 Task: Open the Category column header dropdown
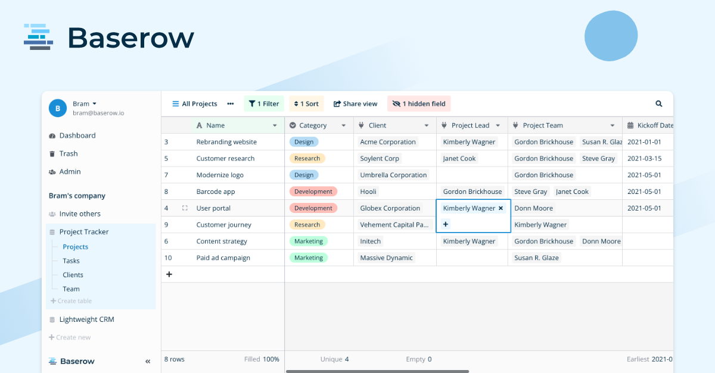[343, 125]
